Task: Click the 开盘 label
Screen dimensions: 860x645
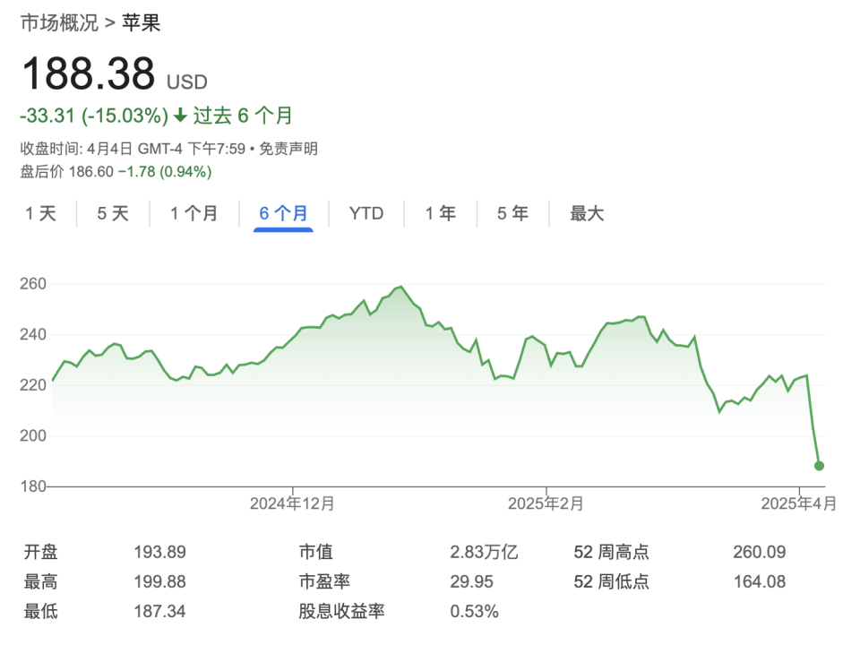Action: 40,552
